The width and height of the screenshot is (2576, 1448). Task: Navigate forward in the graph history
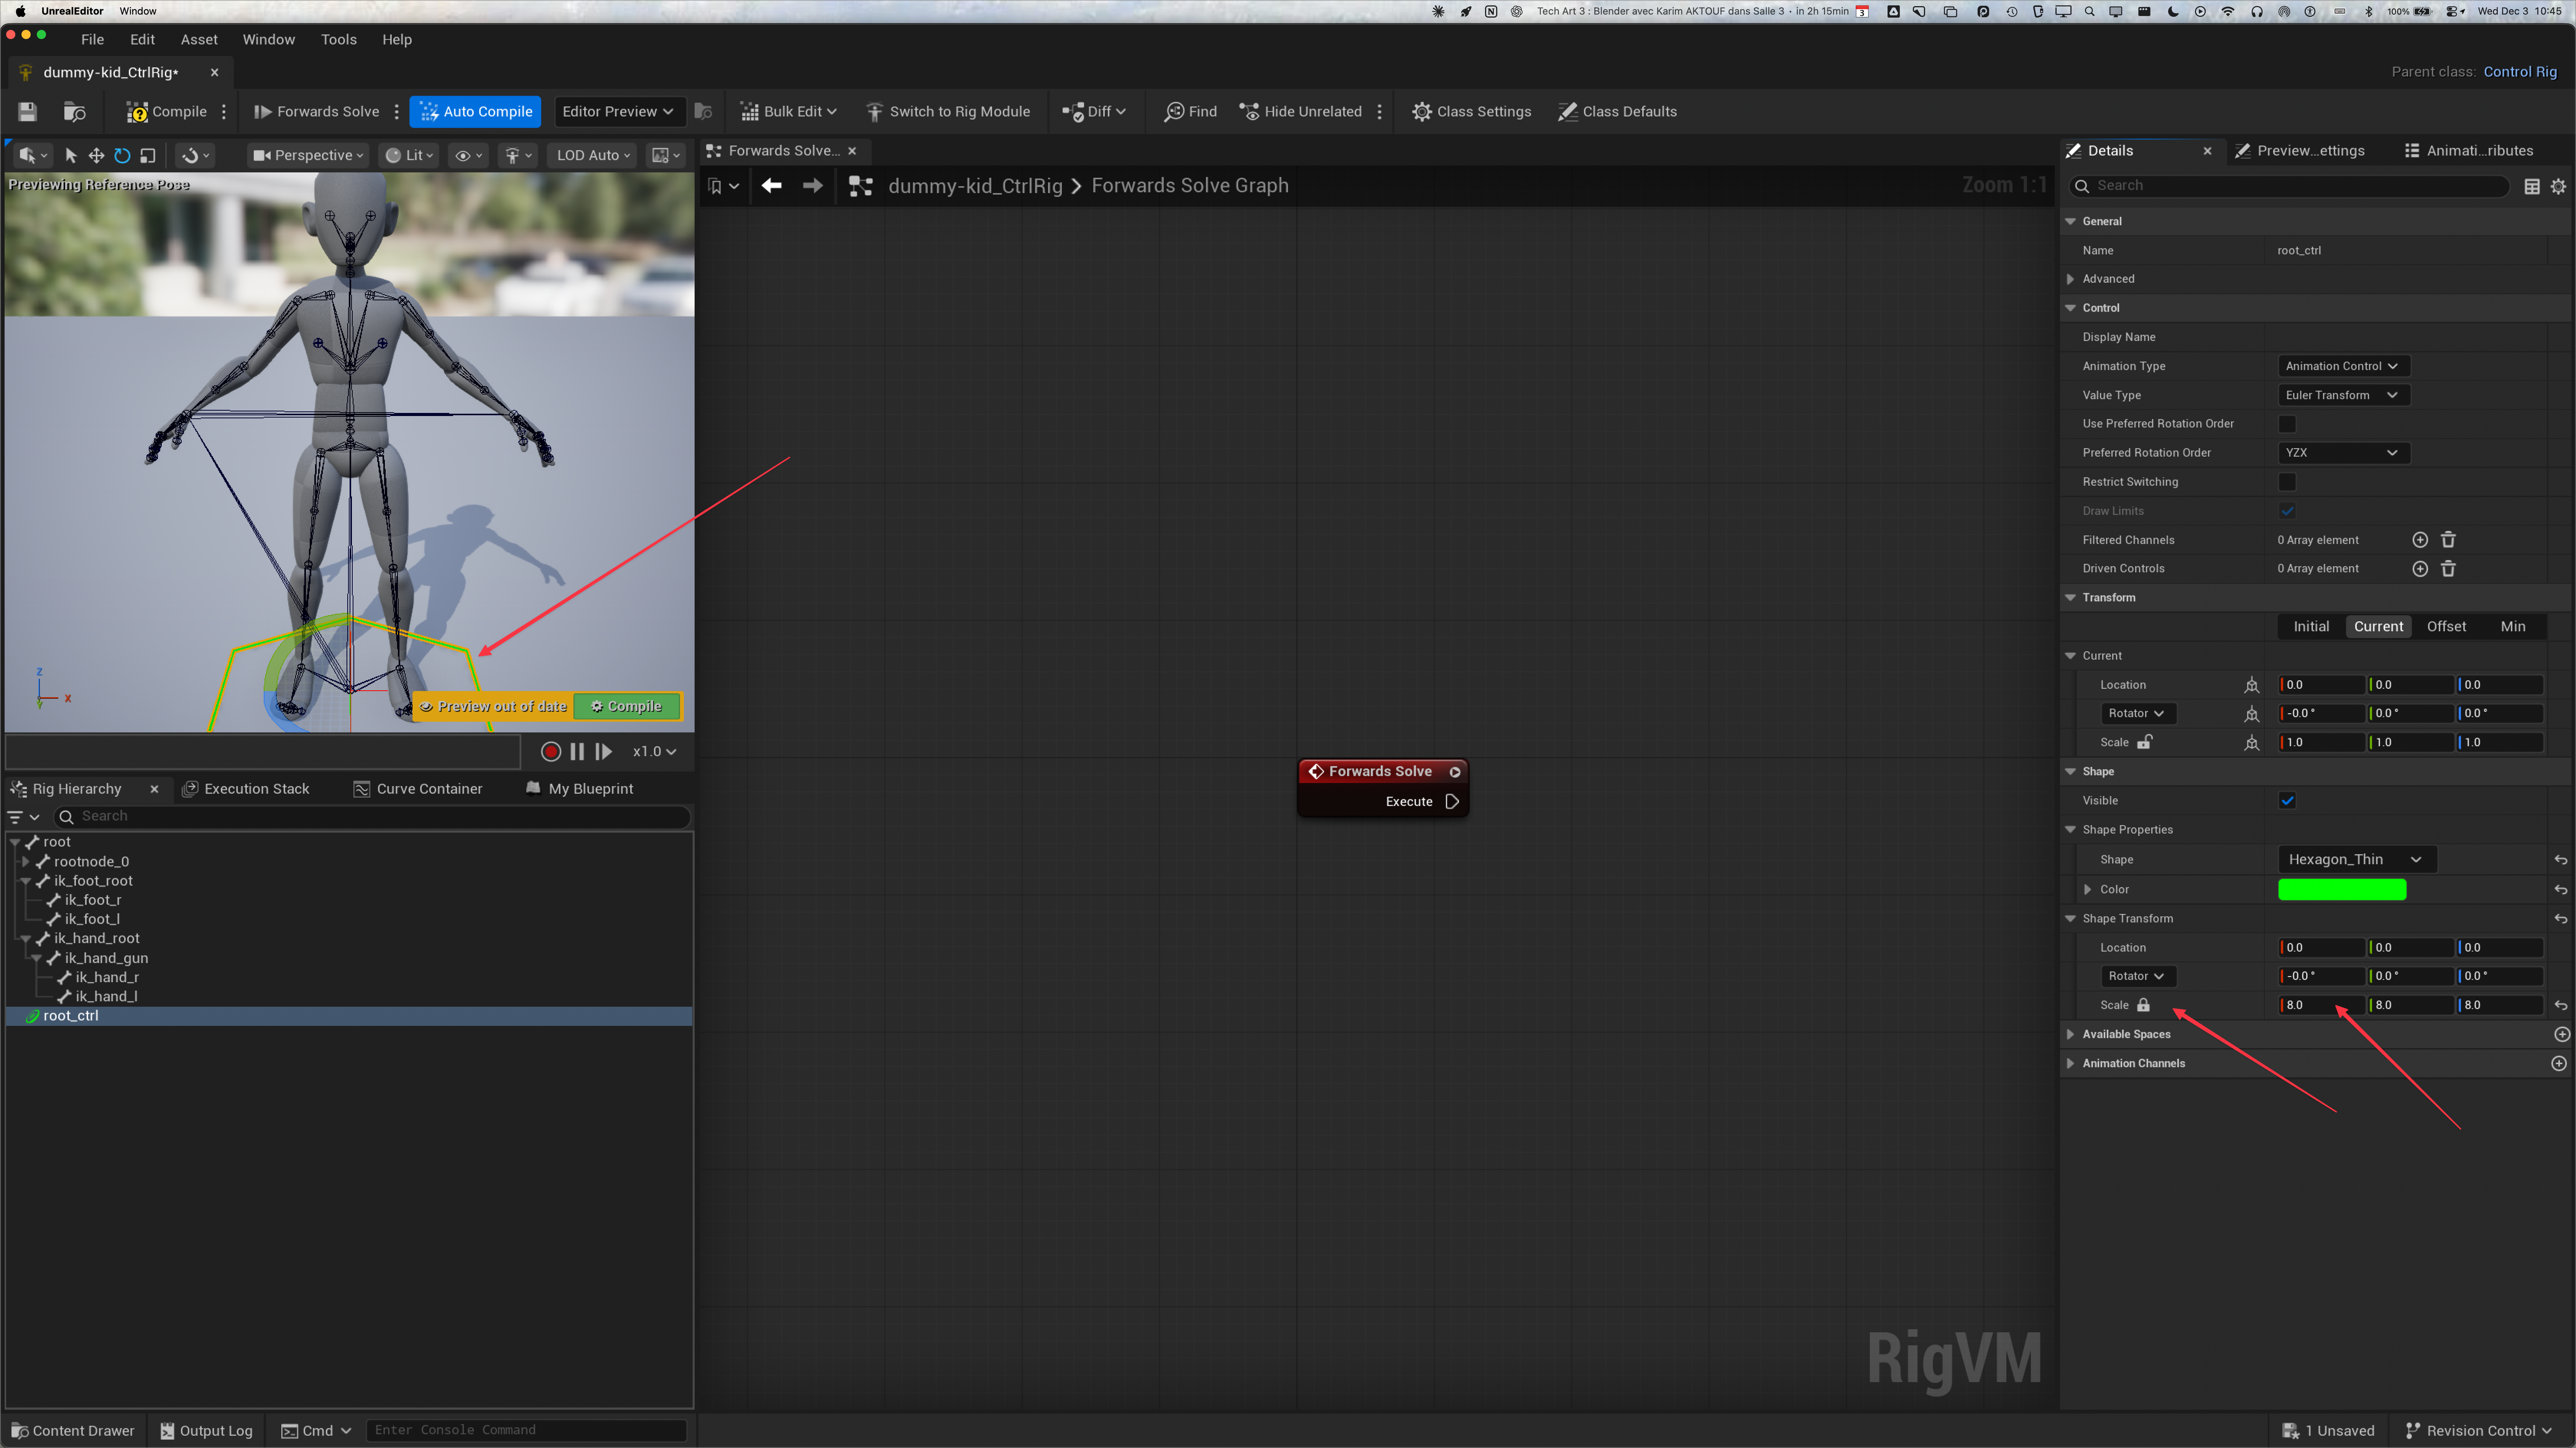tap(813, 186)
